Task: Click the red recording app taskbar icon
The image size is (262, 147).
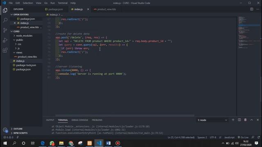Action: 117,143
